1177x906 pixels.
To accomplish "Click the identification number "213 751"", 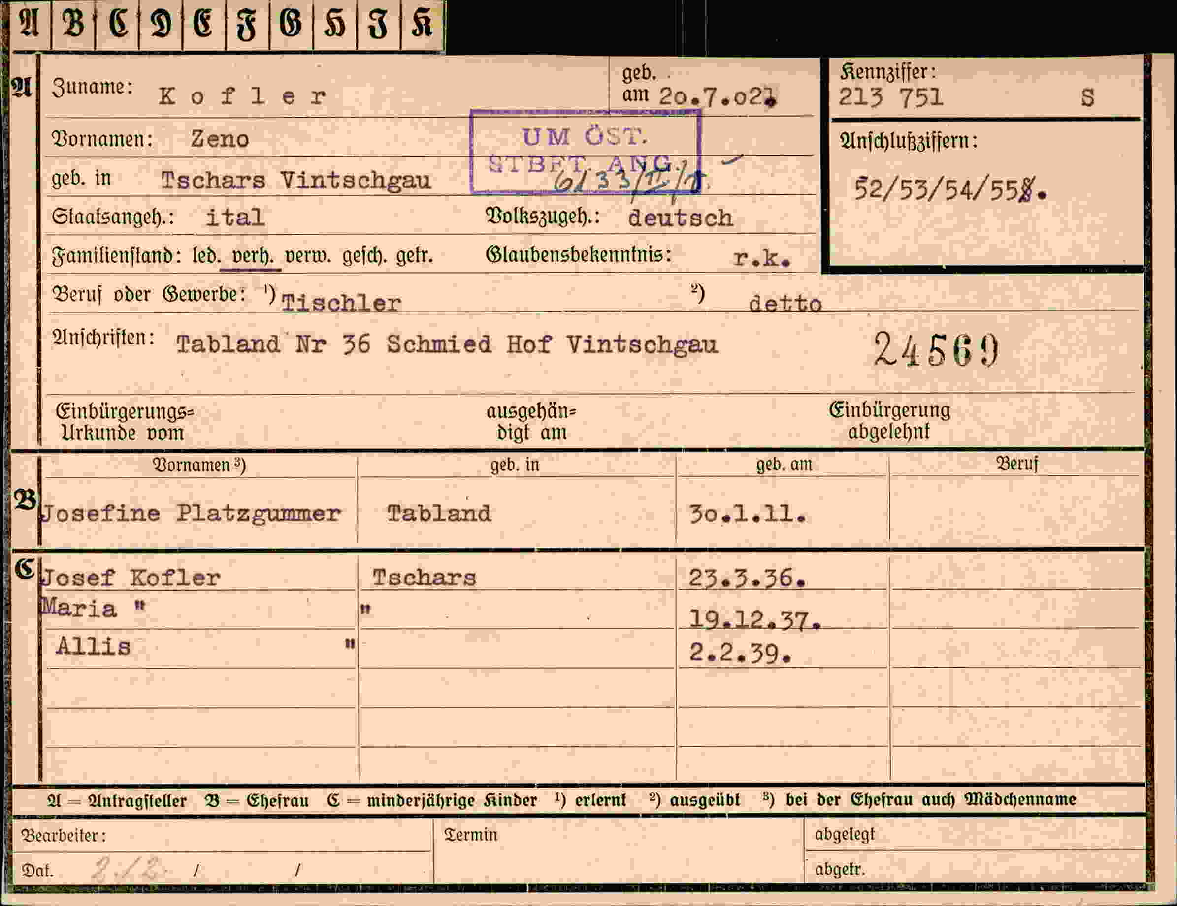I will (x=891, y=97).
